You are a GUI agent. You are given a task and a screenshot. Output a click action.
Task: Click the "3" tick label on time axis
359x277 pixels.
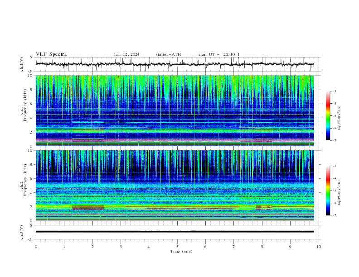click(121, 247)
